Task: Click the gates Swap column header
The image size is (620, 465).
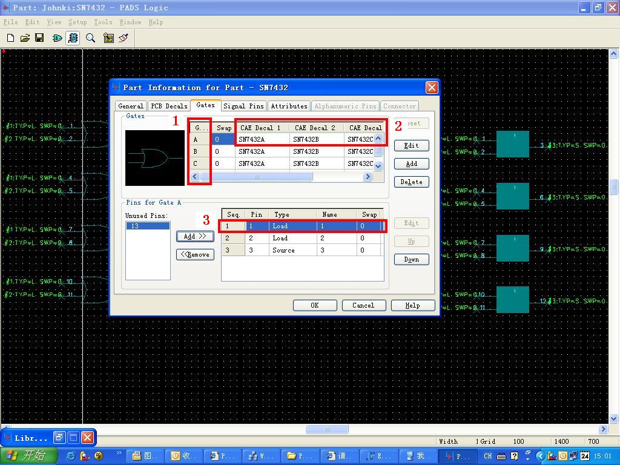Action: (x=223, y=128)
